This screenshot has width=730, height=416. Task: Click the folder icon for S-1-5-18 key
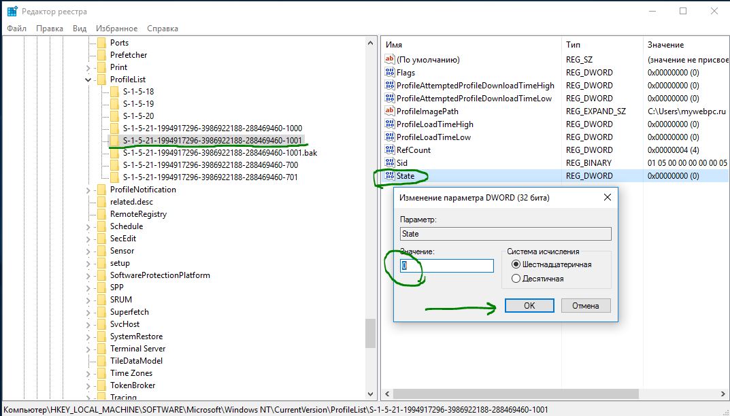click(114, 92)
